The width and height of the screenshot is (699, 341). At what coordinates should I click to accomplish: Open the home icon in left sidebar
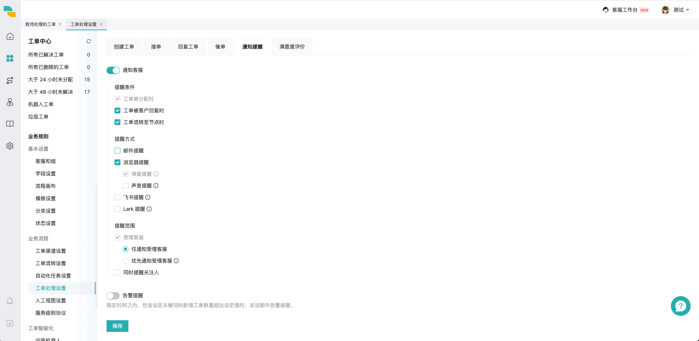10,36
